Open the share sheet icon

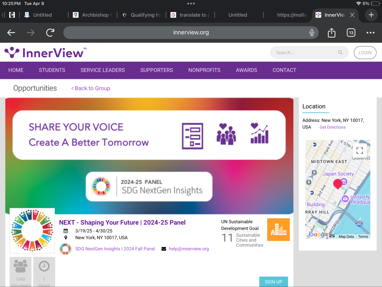332,32
